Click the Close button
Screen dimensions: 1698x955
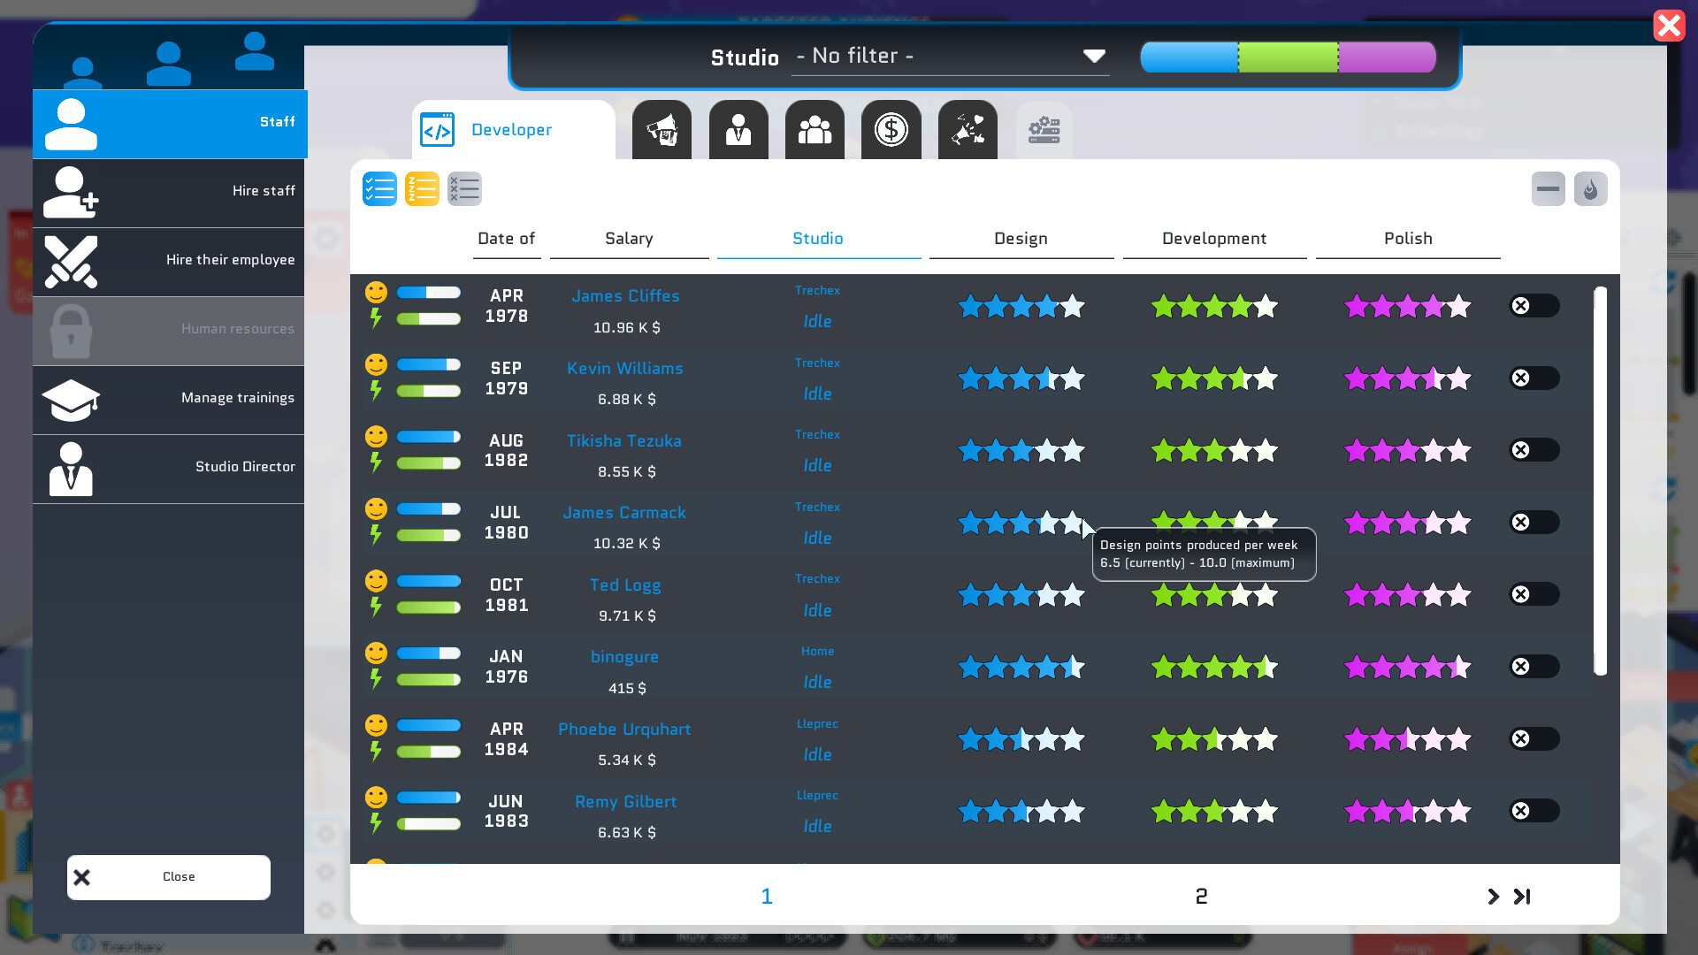pyautogui.click(x=169, y=876)
